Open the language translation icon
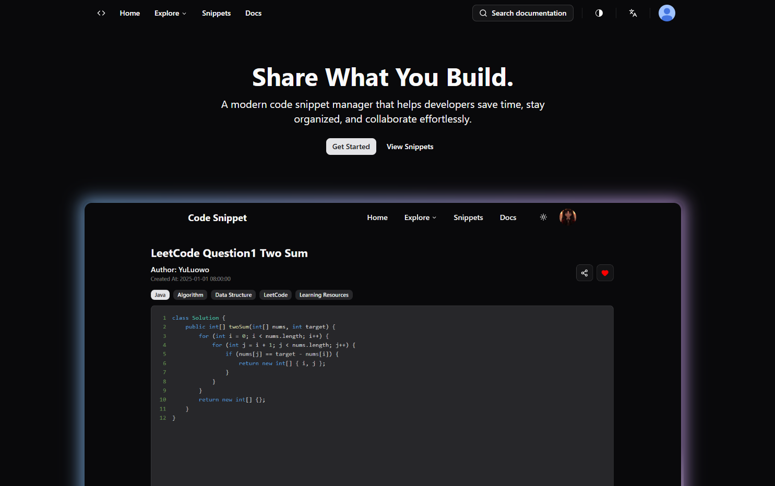 point(633,13)
